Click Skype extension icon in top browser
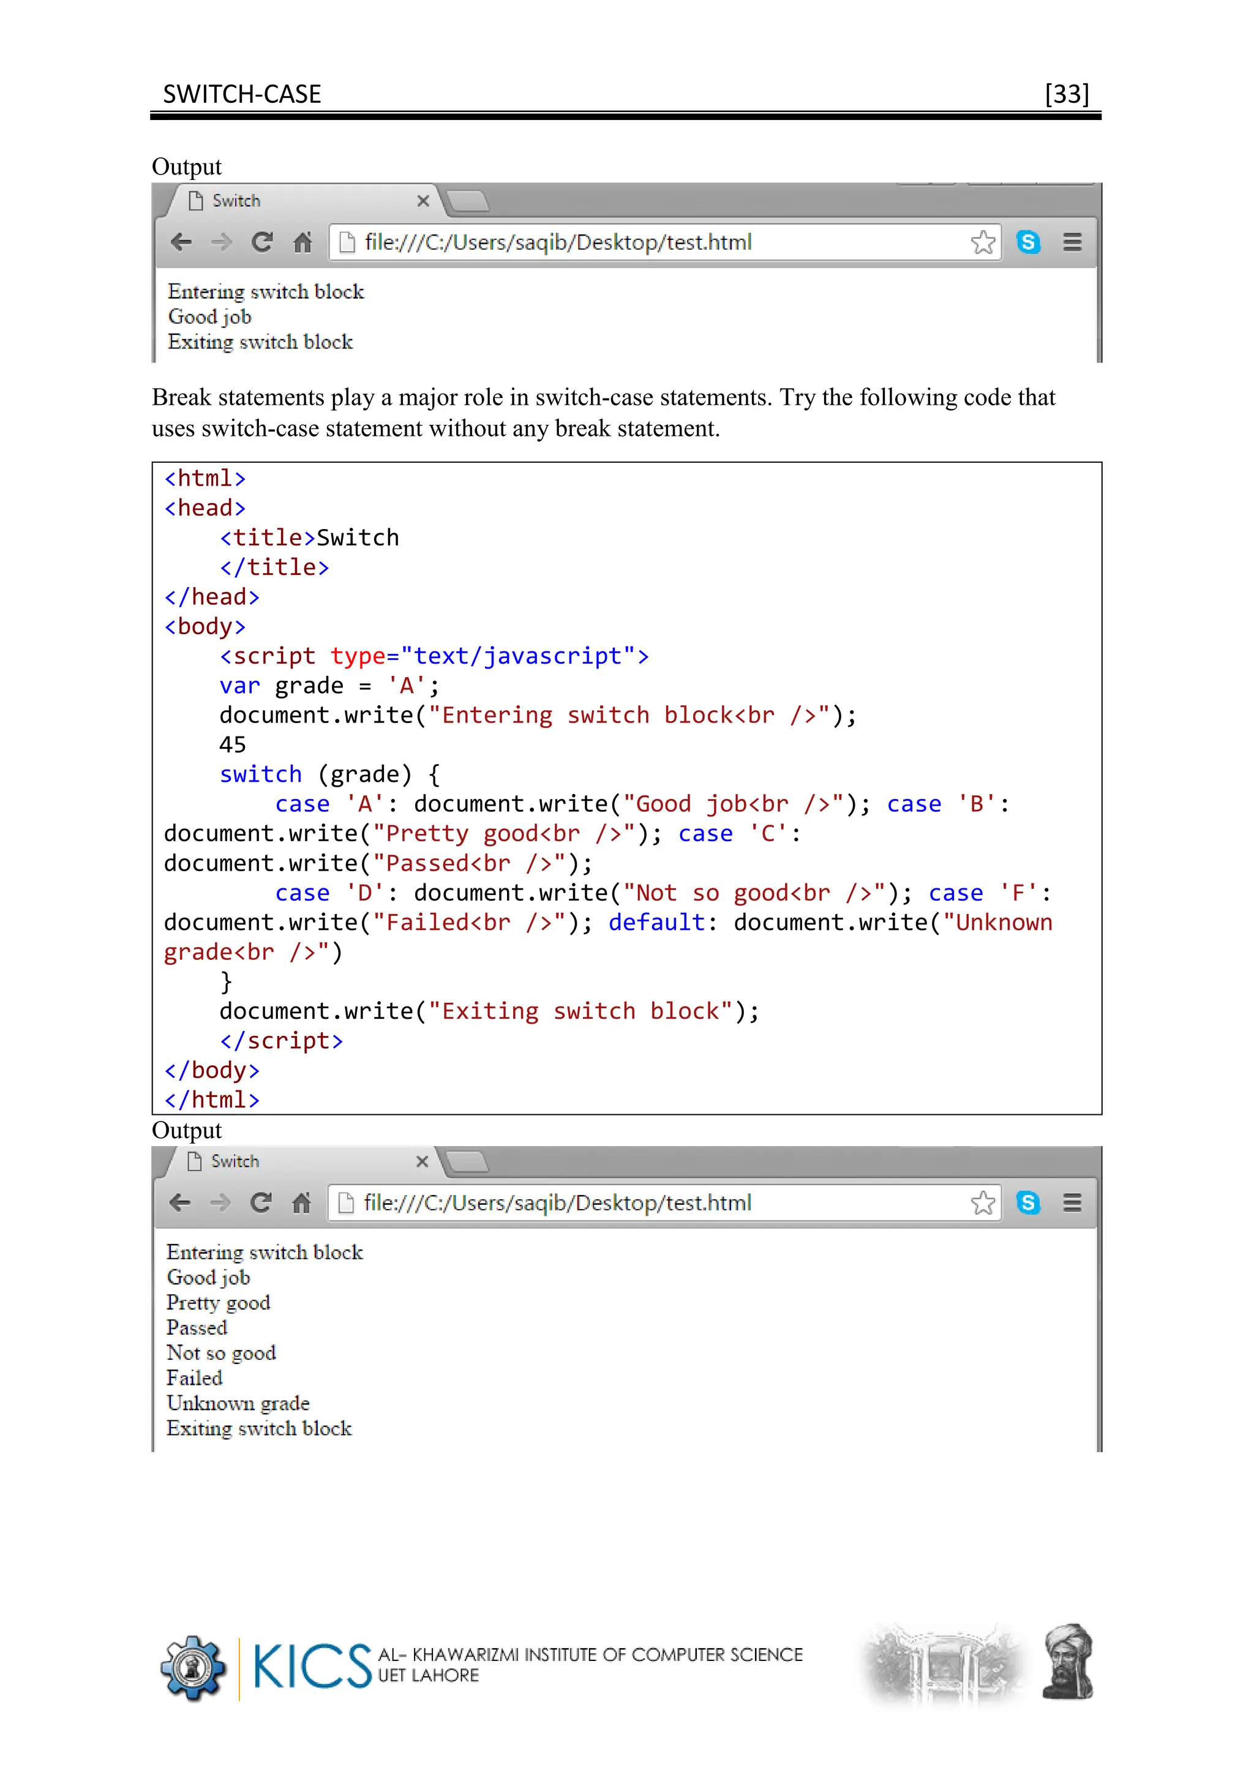 1029,242
